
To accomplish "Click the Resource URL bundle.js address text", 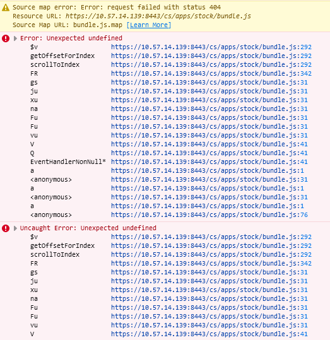I will click(158, 16).
